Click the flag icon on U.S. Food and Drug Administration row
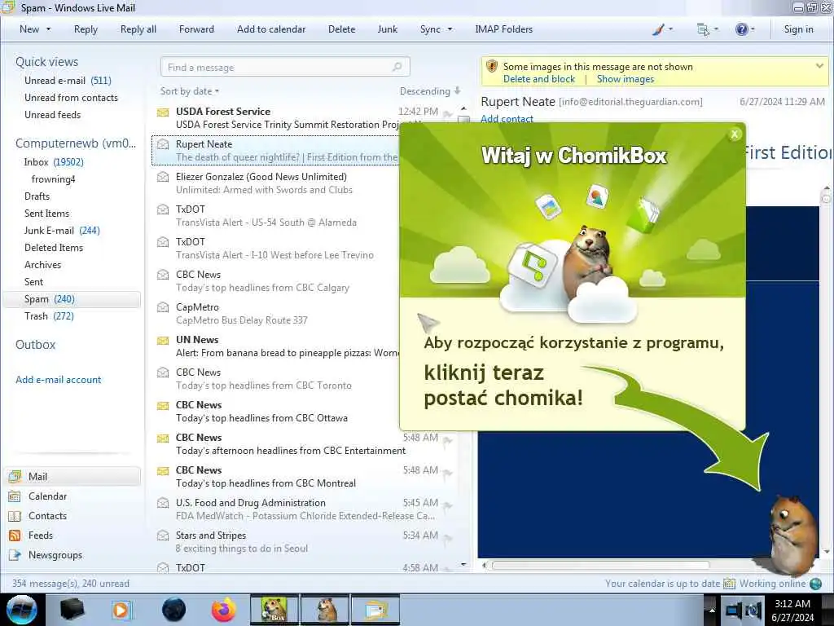 (x=447, y=505)
